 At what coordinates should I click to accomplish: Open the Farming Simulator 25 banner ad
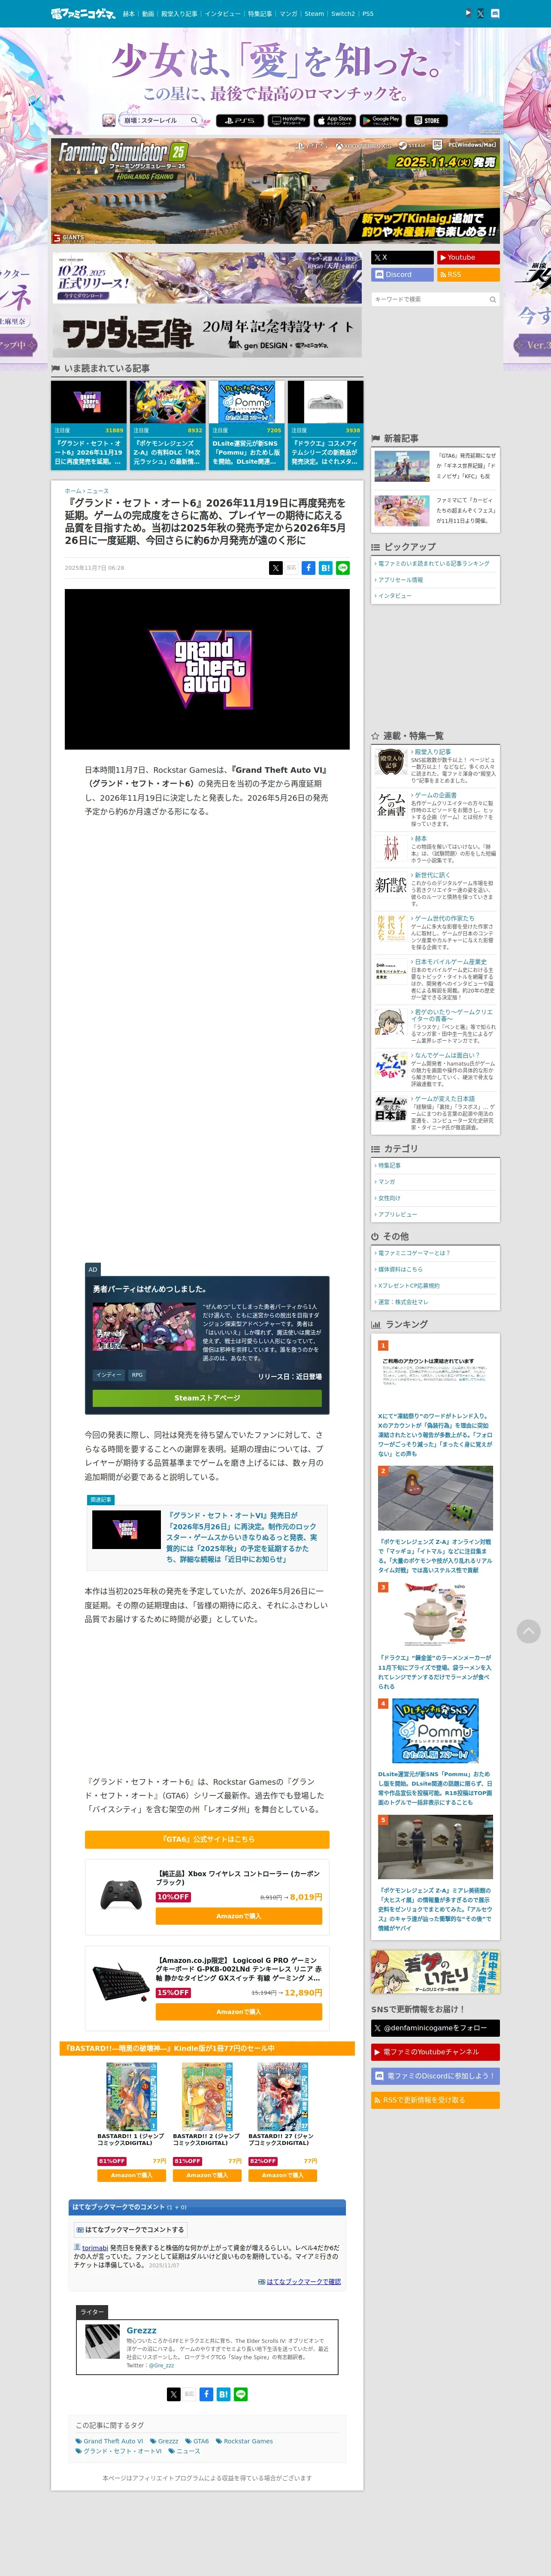276,190
